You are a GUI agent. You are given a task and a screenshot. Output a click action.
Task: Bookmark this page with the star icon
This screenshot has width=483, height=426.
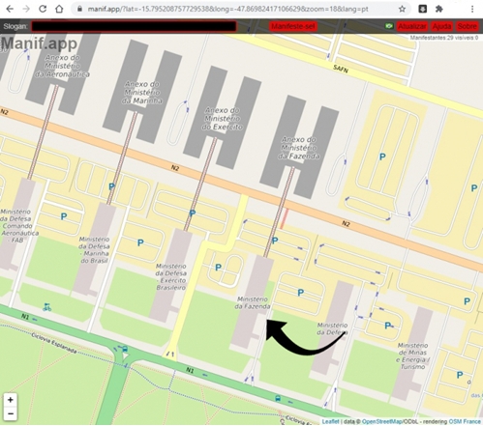coord(402,9)
